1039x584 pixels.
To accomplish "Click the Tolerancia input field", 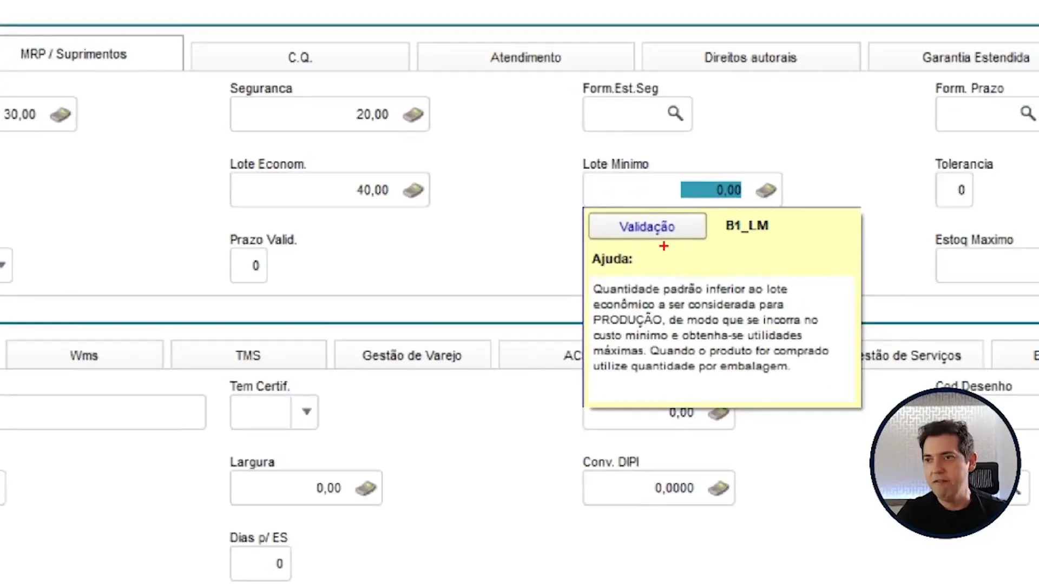I will coord(953,190).
